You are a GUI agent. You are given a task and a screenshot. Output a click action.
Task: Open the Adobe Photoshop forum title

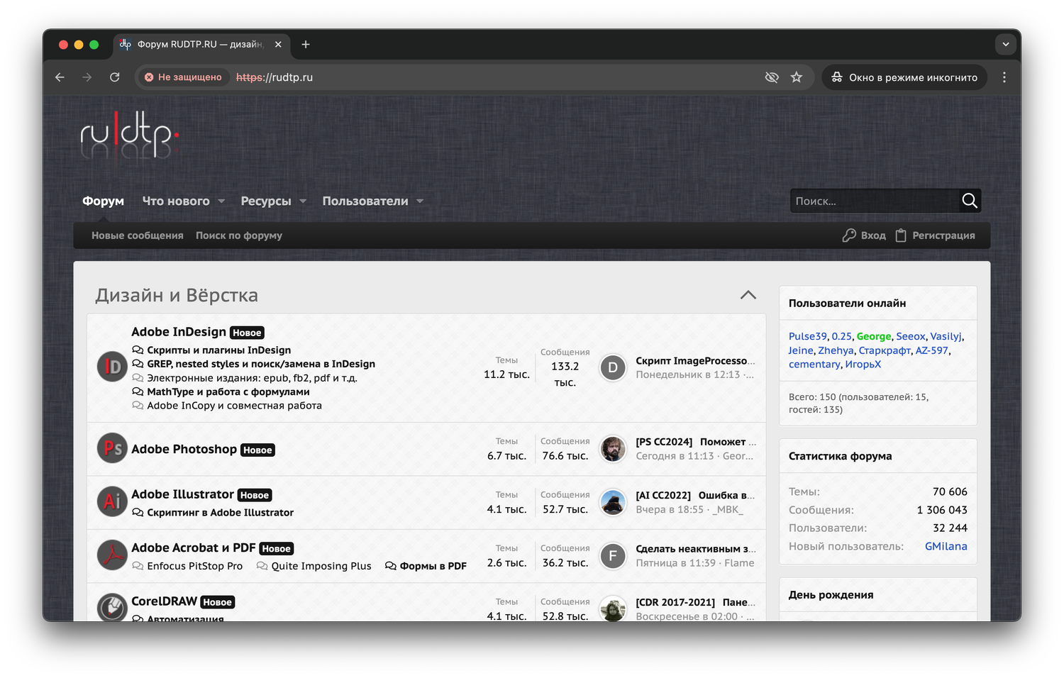pyautogui.click(x=184, y=449)
